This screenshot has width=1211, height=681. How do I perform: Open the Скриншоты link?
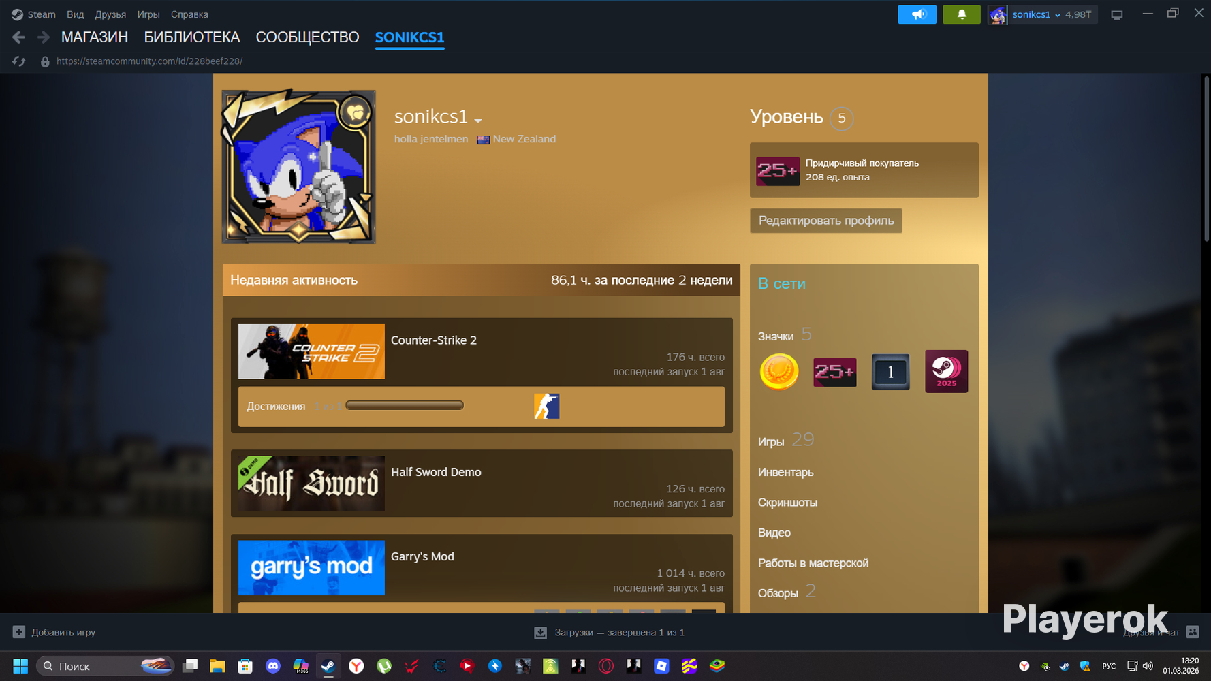[x=787, y=503]
